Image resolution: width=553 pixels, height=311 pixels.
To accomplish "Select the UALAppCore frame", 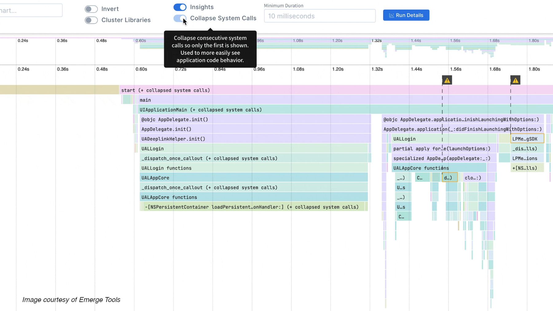I will point(215,177).
